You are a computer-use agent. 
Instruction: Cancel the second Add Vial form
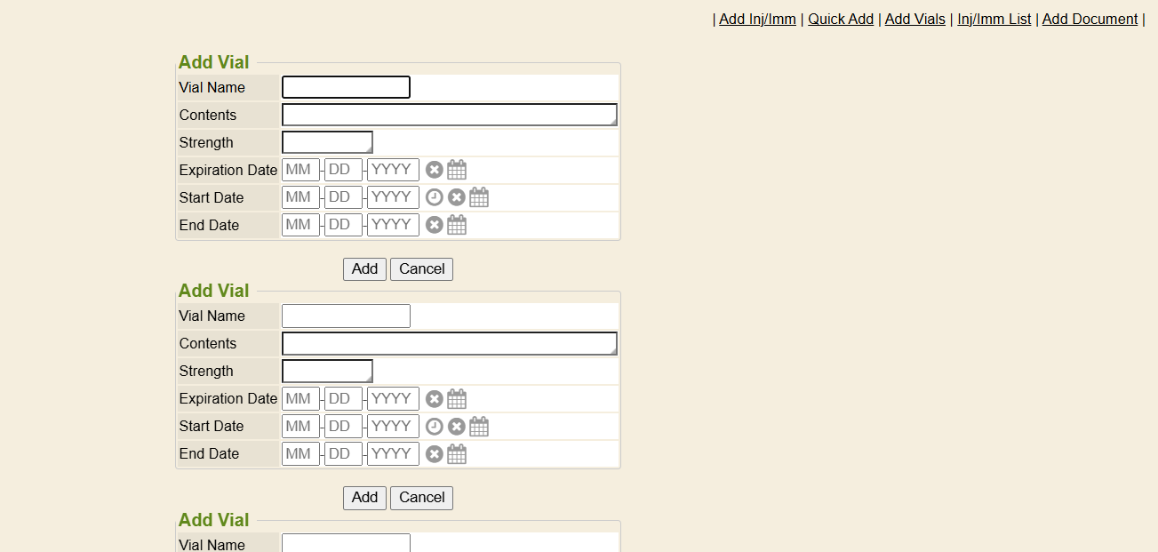(x=421, y=497)
